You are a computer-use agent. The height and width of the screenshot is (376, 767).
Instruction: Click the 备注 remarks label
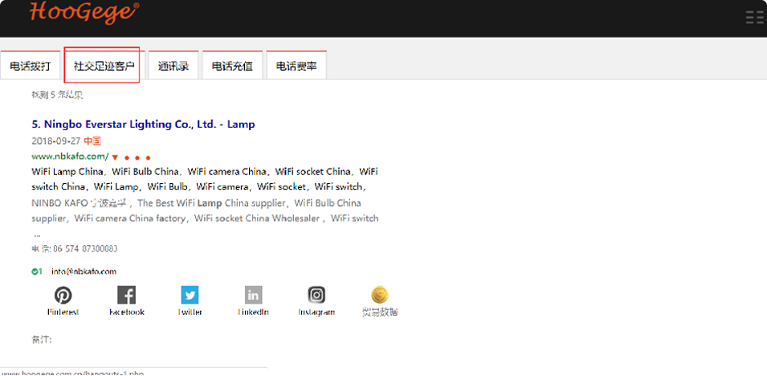[x=42, y=339]
